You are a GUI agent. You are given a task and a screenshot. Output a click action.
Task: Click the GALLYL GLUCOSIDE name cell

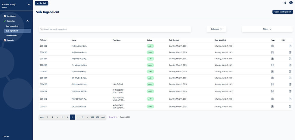click(79, 107)
